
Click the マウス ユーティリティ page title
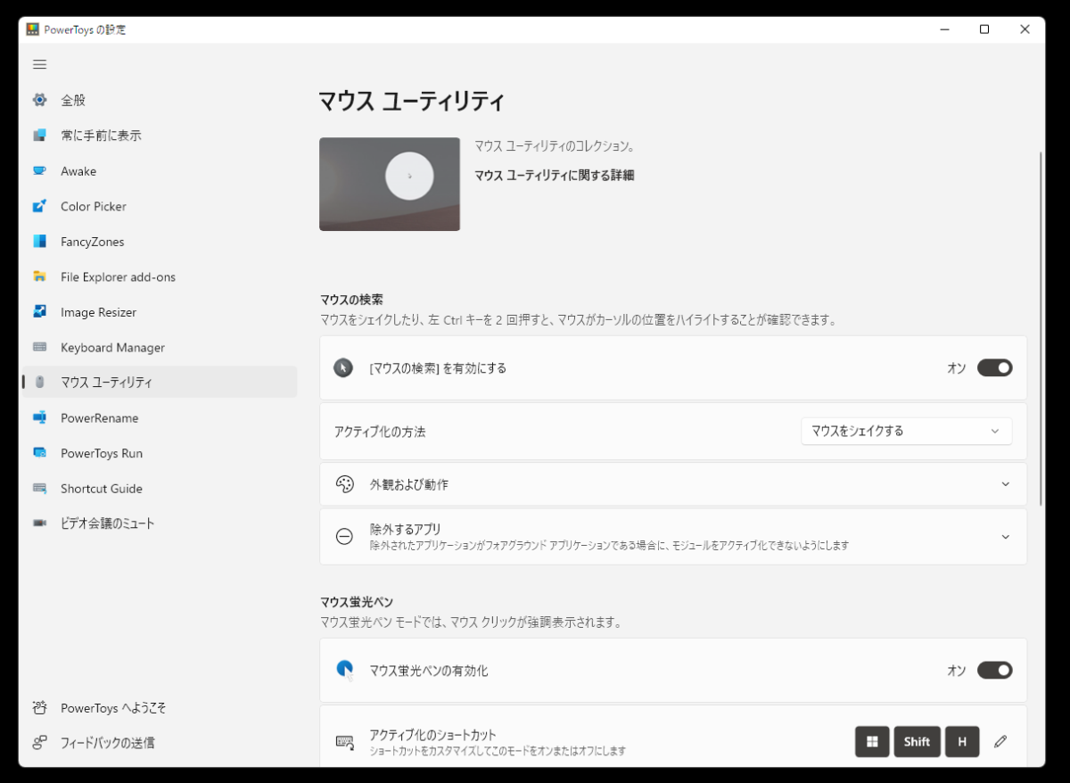coord(412,101)
